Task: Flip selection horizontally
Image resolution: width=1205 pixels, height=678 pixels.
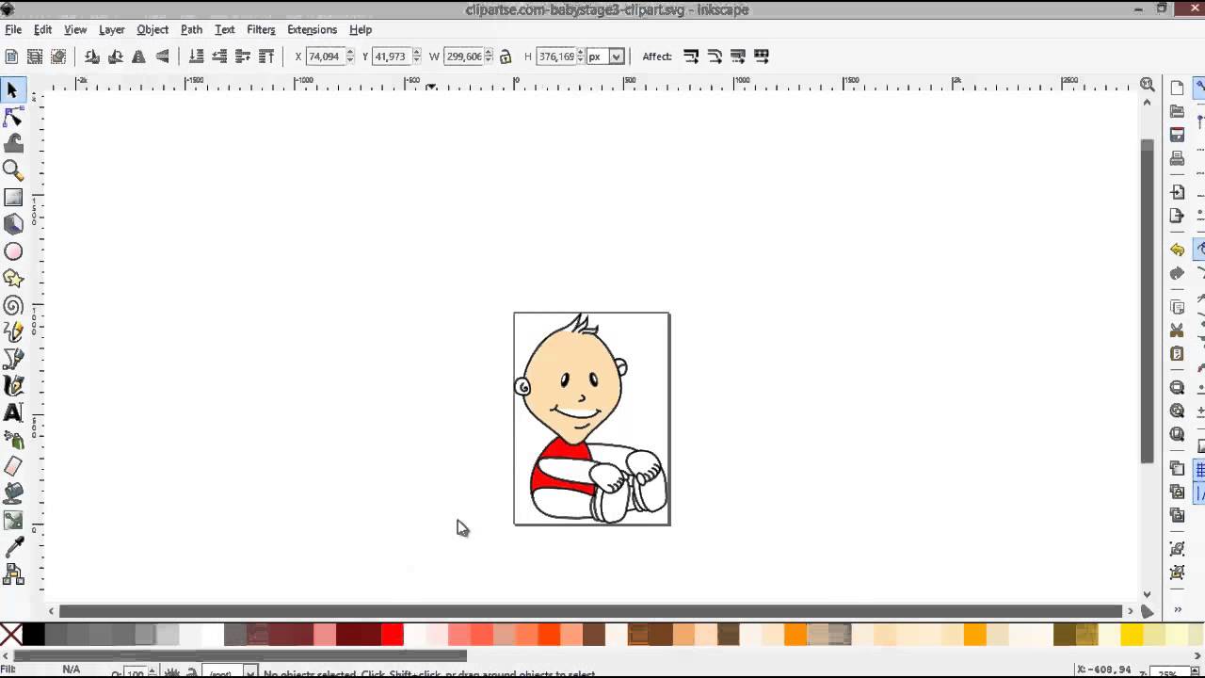Action: [137, 56]
